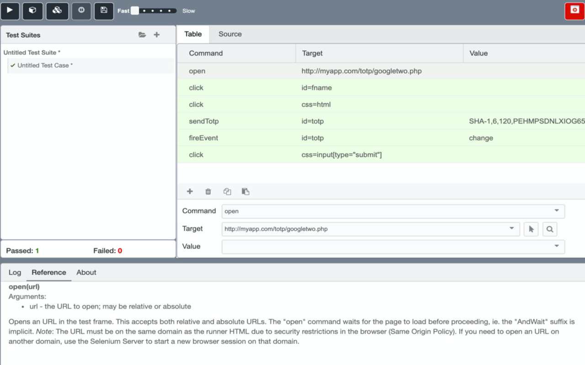Click the element selector arrow next to Target
Image resolution: width=585 pixels, height=365 pixels.
(x=531, y=229)
